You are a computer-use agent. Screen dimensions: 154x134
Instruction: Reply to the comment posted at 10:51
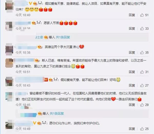pyautogui.click(x=132, y=72)
